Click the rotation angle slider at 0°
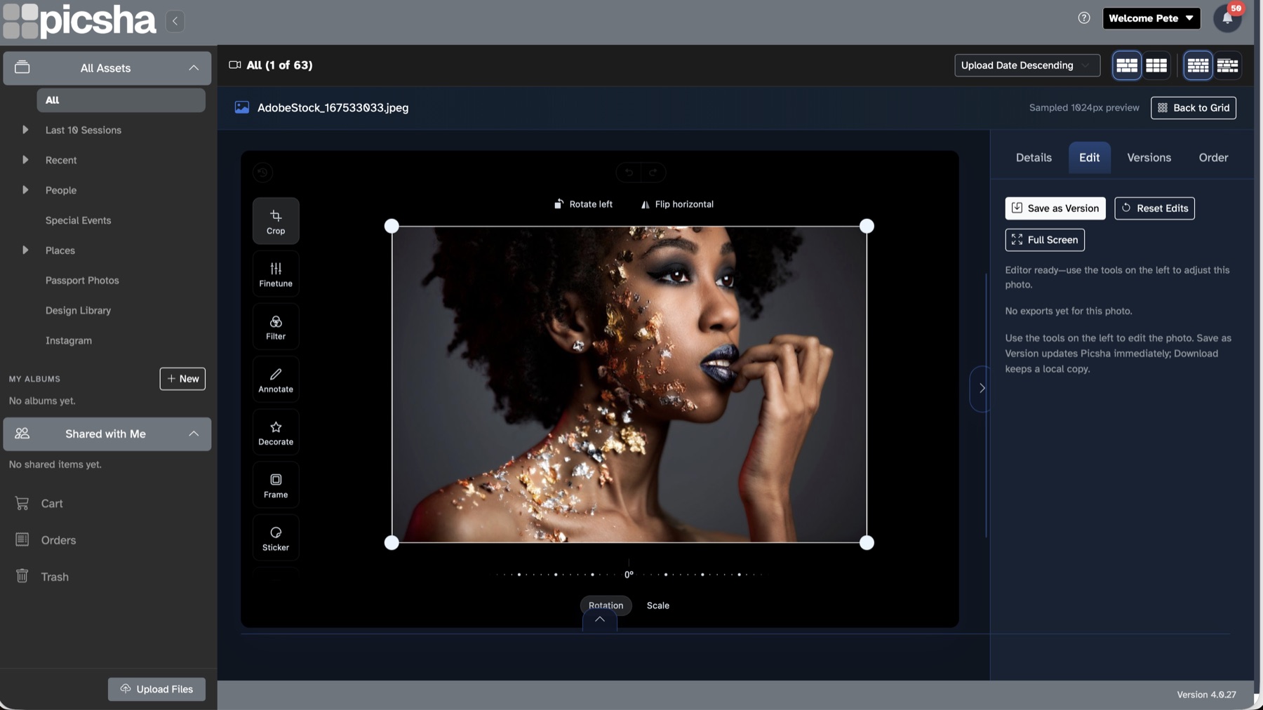Image resolution: width=1263 pixels, height=710 pixels. [x=629, y=574]
